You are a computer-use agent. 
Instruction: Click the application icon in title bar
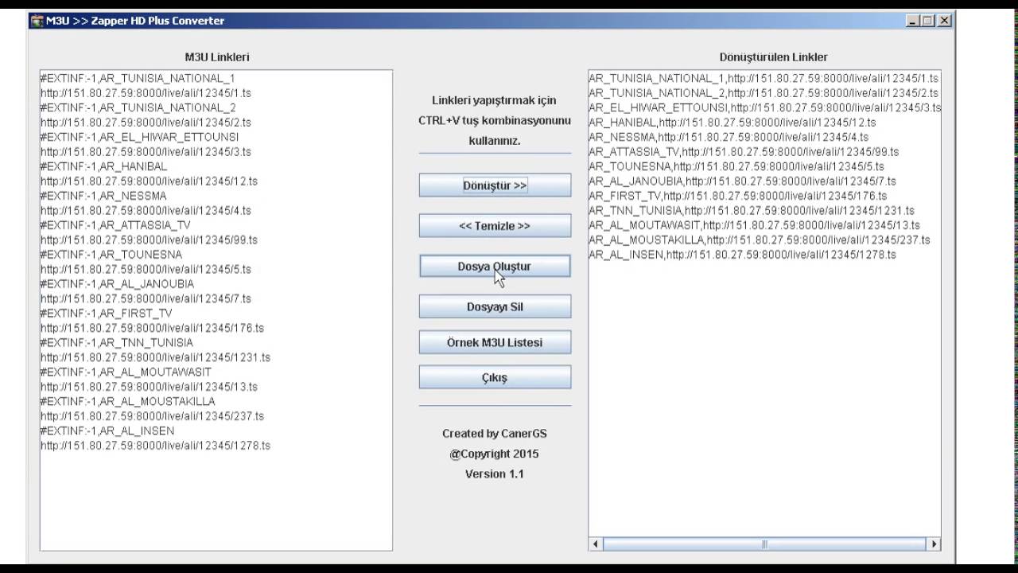click(x=37, y=21)
